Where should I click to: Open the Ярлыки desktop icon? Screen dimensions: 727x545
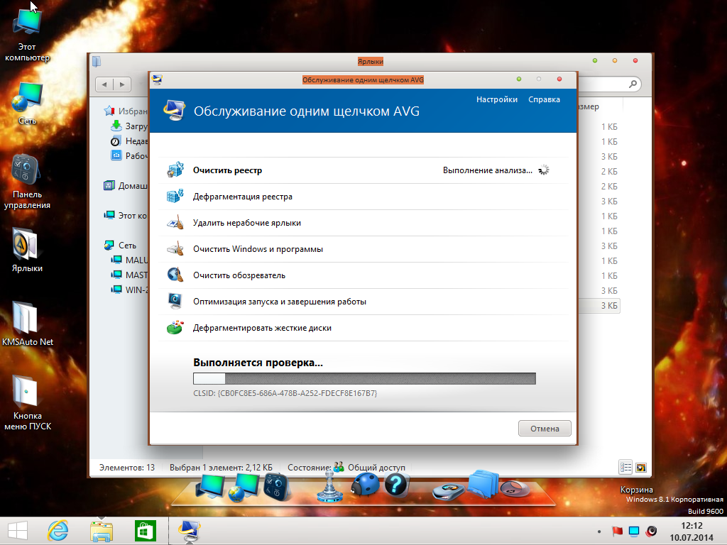coord(27,251)
